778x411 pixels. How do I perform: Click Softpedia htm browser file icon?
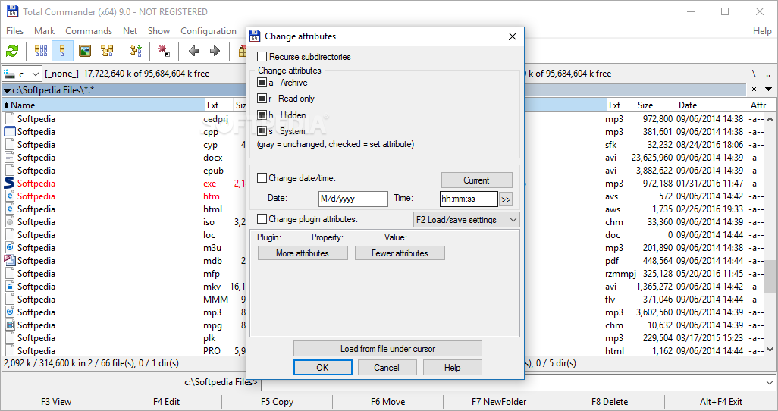pyautogui.click(x=9, y=196)
